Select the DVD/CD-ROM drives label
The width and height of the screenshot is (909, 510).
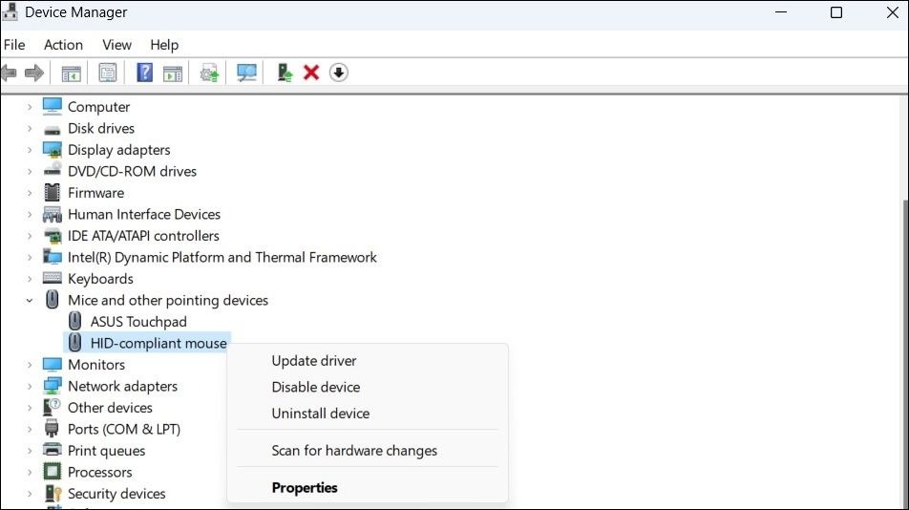[x=132, y=171]
